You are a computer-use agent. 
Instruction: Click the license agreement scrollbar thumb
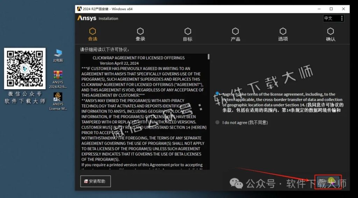[208, 57]
